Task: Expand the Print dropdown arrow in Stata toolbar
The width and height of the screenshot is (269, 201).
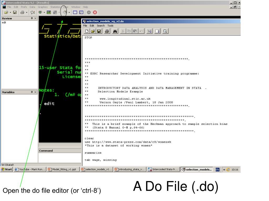Action: [x=27, y=13]
